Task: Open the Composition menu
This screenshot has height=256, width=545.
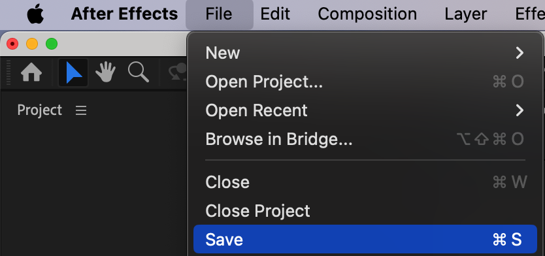Action: [x=367, y=14]
